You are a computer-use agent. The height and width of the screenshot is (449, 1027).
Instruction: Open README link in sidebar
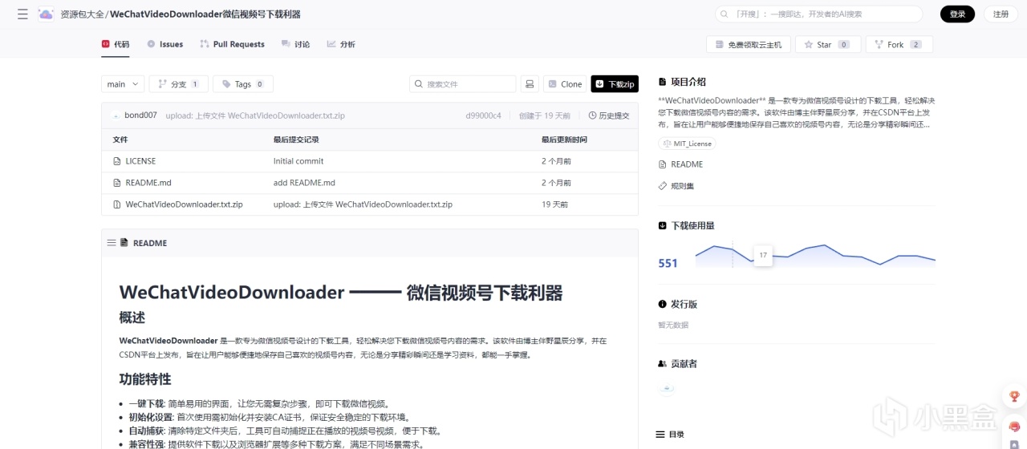(x=680, y=164)
